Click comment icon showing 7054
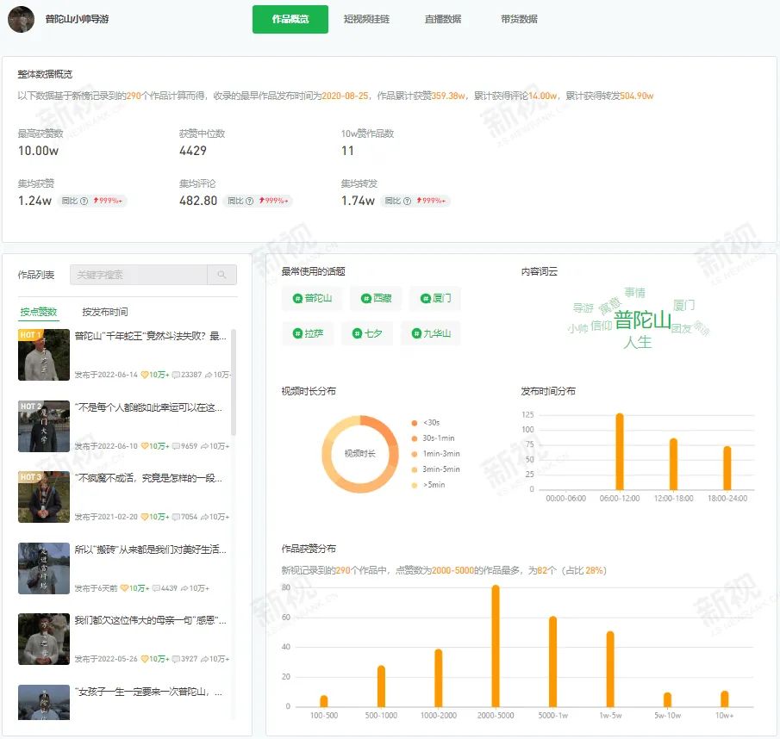This screenshot has width=780, height=739. 176,517
